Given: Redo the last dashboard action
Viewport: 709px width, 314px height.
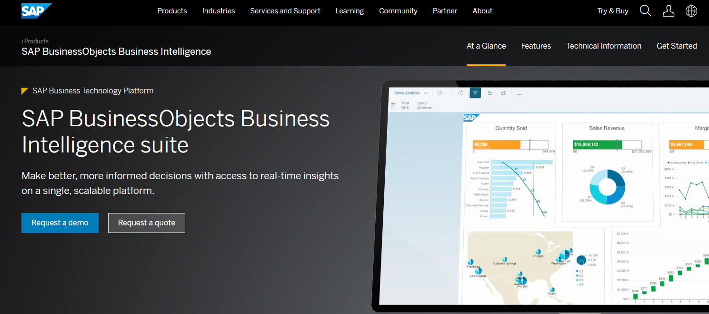Looking at the screenshot, I should pos(503,93).
